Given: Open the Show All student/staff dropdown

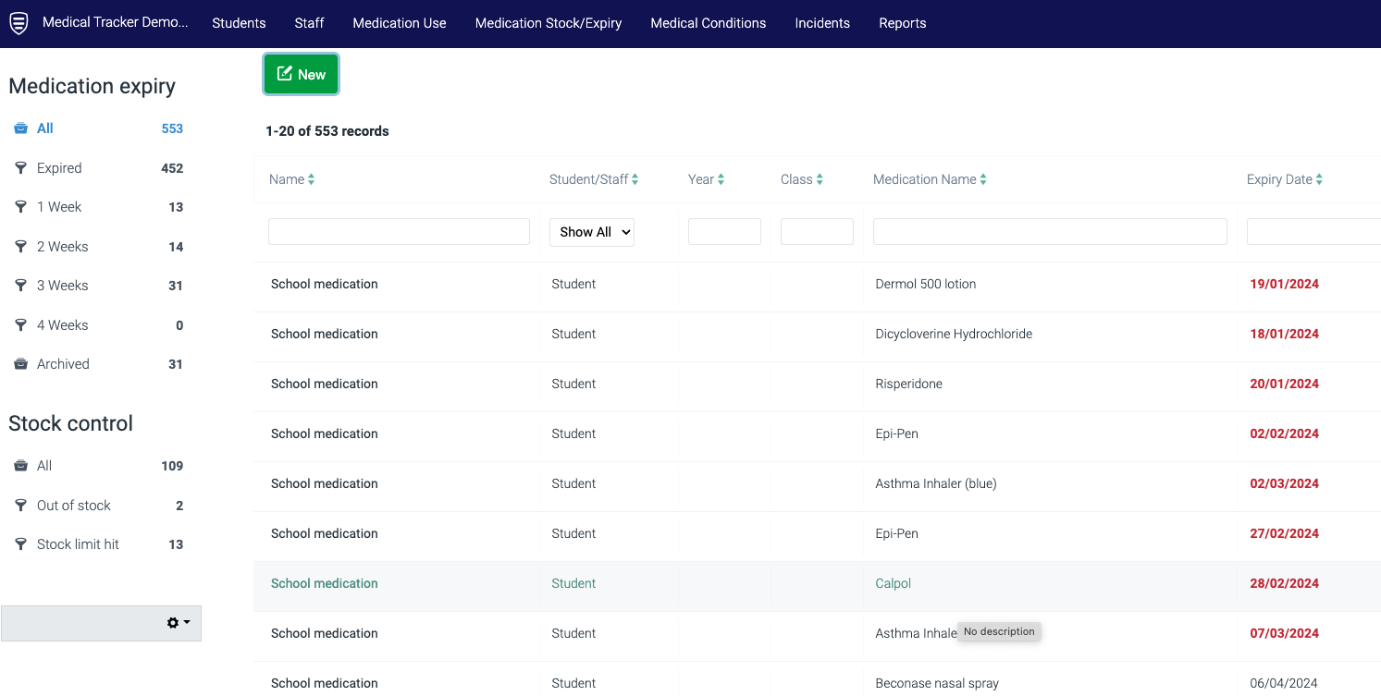Looking at the screenshot, I should [592, 232].
